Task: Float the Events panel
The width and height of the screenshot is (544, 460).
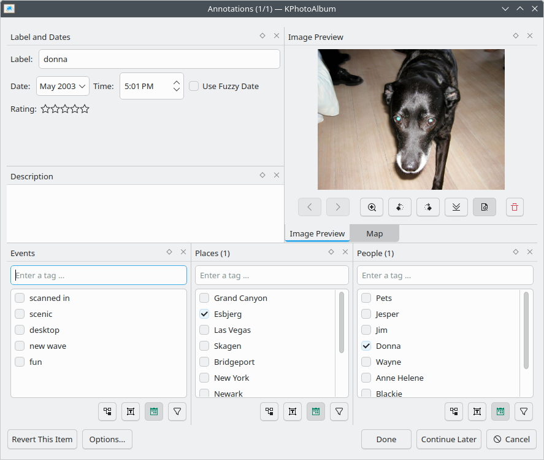Action: 169,252
